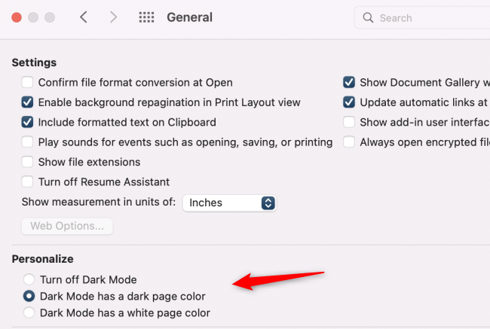
Task: Select Dark Mode has a dark page color
Action: click(29, 296)
